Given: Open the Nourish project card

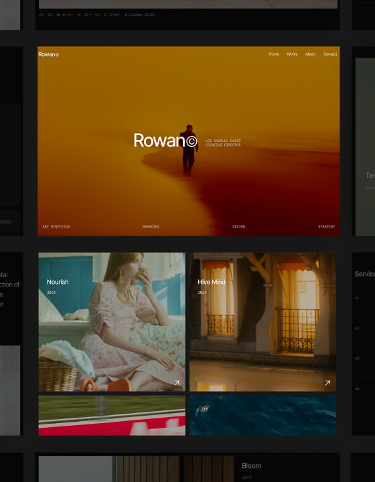Looking at the screenshot, I should point(112,322).
